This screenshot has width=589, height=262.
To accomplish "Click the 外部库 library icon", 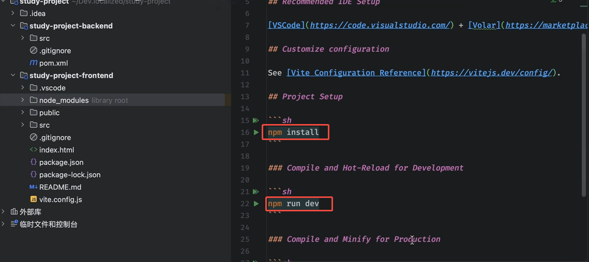I will click(14, 212).
